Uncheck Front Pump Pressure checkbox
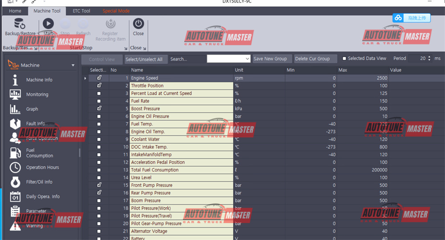Viewport: 445px width, 240px height. [99, 185]
